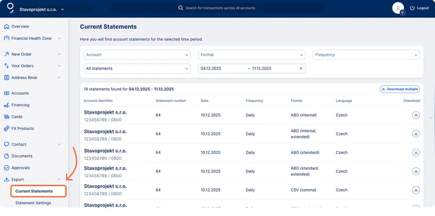
Task: Clear the date range with X icon
Action: pos(301,68)
